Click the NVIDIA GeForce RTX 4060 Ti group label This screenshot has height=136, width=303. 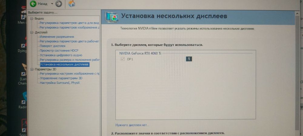click(x=140, y=53)
